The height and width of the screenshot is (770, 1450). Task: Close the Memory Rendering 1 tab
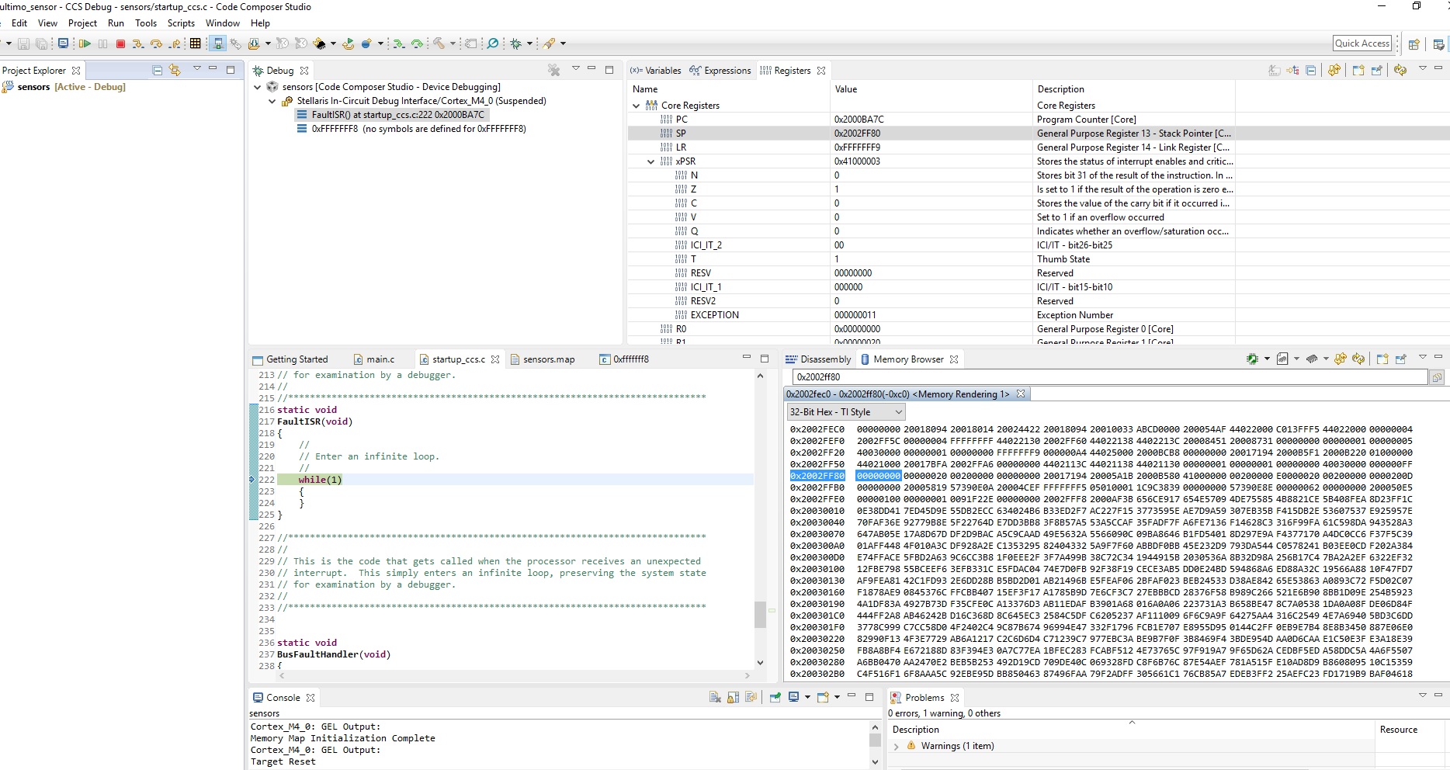[1021, 394]
